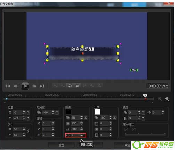The height and width of the screenshot is (150, 175).
Task: Open the slider popup for mirror fade
Action: (x=143, y=118)
